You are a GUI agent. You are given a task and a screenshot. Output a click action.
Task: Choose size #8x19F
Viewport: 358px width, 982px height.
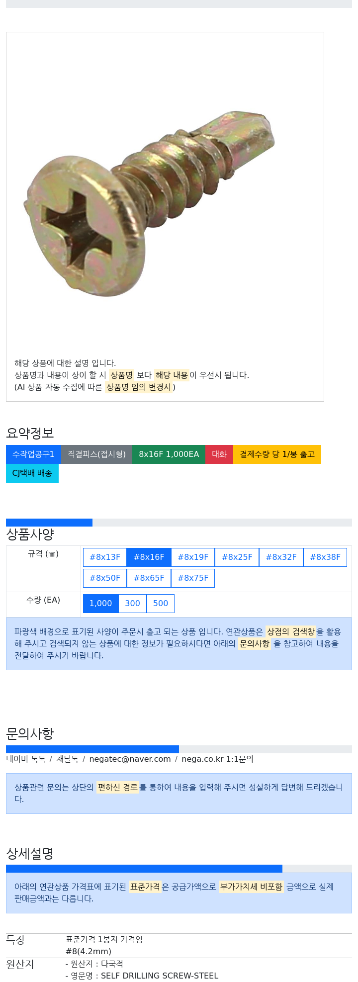(x=193, y=557)
